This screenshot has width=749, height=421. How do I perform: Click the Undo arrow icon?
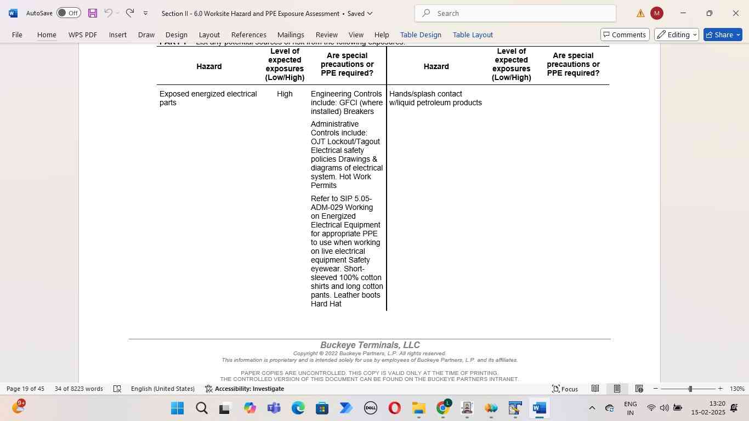(x=108, y=13)
